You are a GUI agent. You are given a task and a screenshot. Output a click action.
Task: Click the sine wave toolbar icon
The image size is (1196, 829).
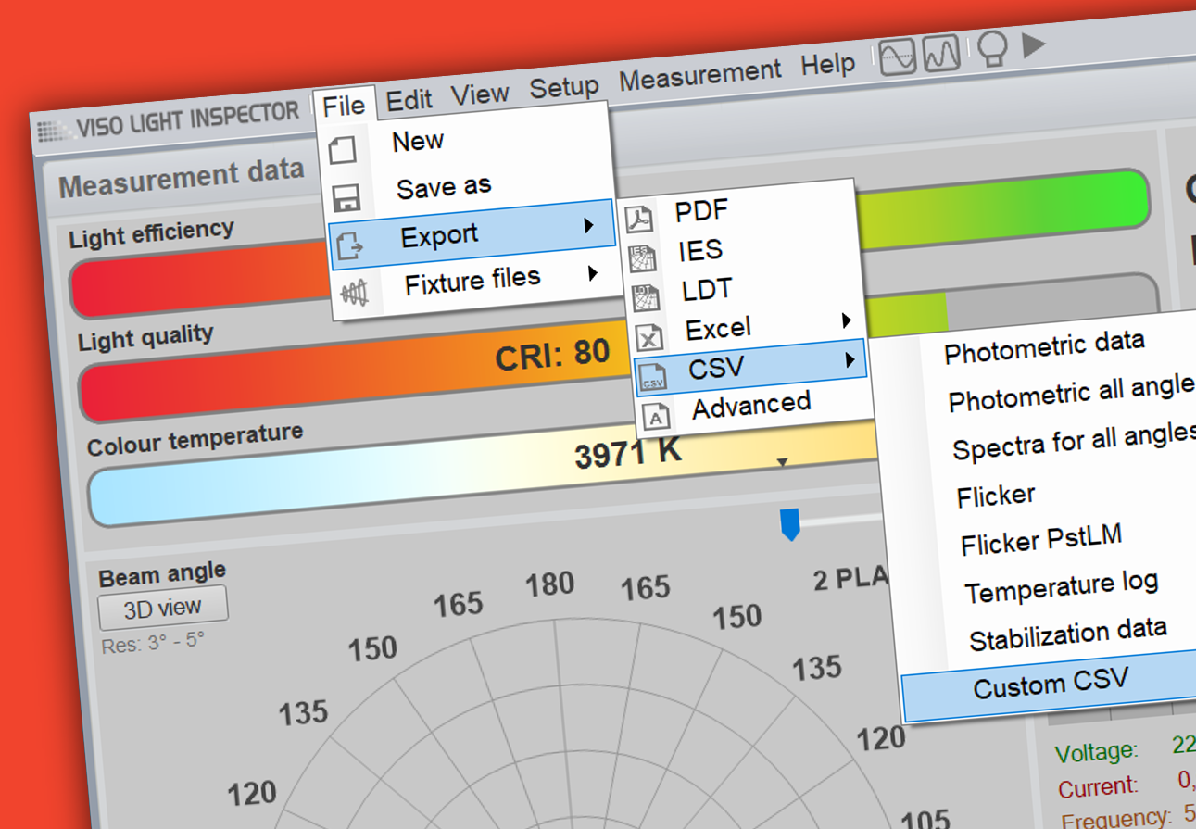[x=898, y=56]
